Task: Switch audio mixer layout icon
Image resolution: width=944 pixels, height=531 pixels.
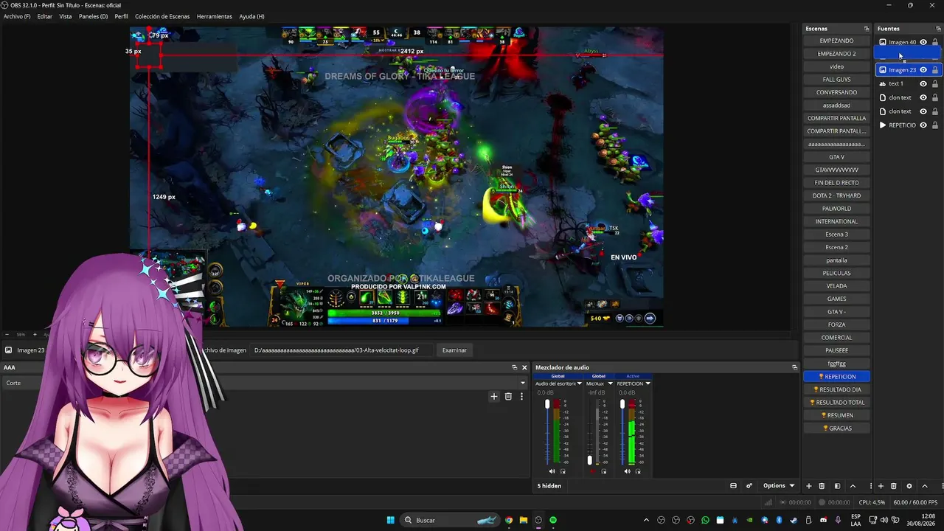Action: tap(733, 486)
